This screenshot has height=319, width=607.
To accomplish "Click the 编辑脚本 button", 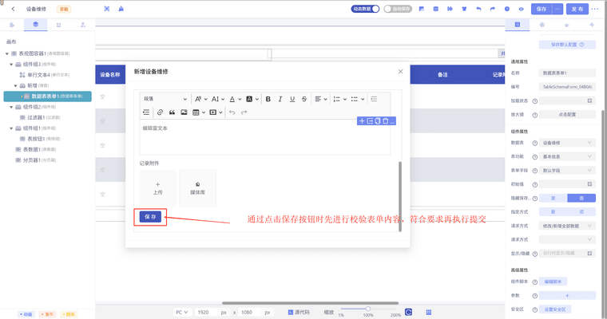I will [x=553, y=282].
